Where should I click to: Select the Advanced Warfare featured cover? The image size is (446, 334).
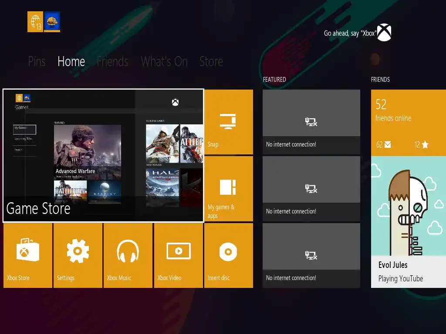(x=87, y=152)
